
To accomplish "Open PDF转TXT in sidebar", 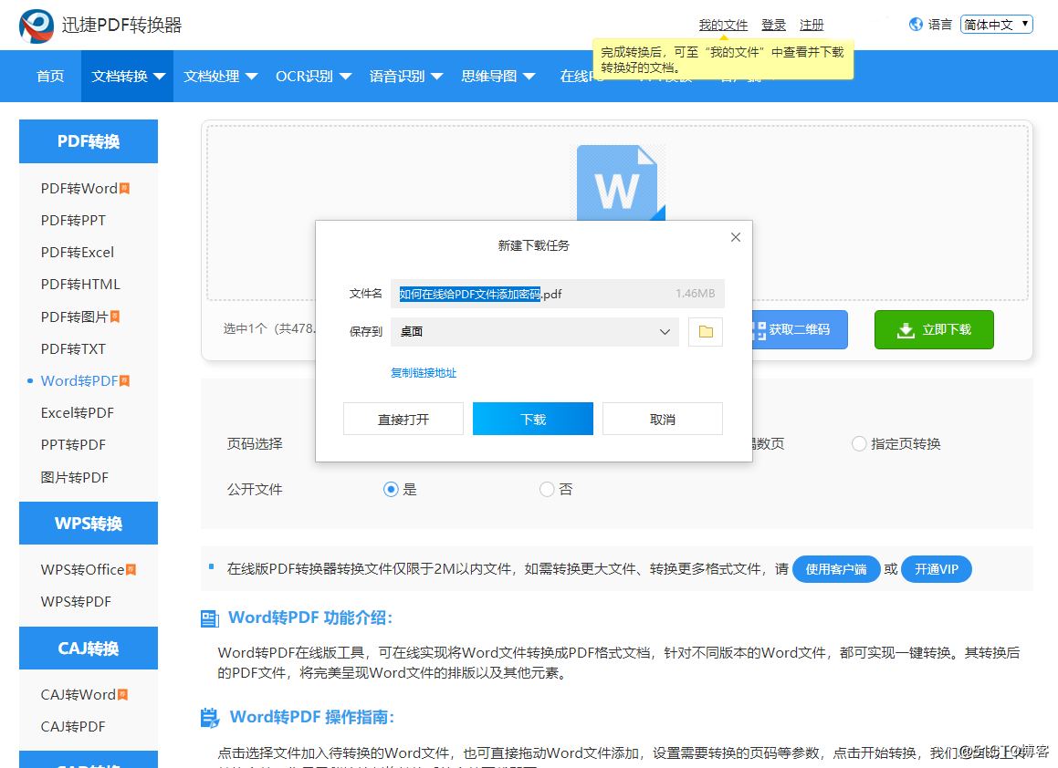I will click(x=73, y=349).
